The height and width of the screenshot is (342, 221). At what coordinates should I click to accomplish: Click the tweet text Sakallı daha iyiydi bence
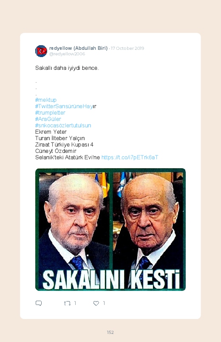(x=67, y=68)
